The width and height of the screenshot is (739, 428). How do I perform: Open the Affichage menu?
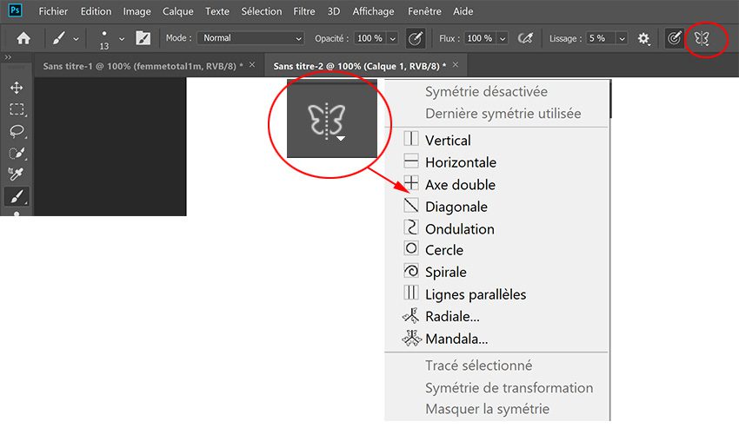[x=373, y=11]
